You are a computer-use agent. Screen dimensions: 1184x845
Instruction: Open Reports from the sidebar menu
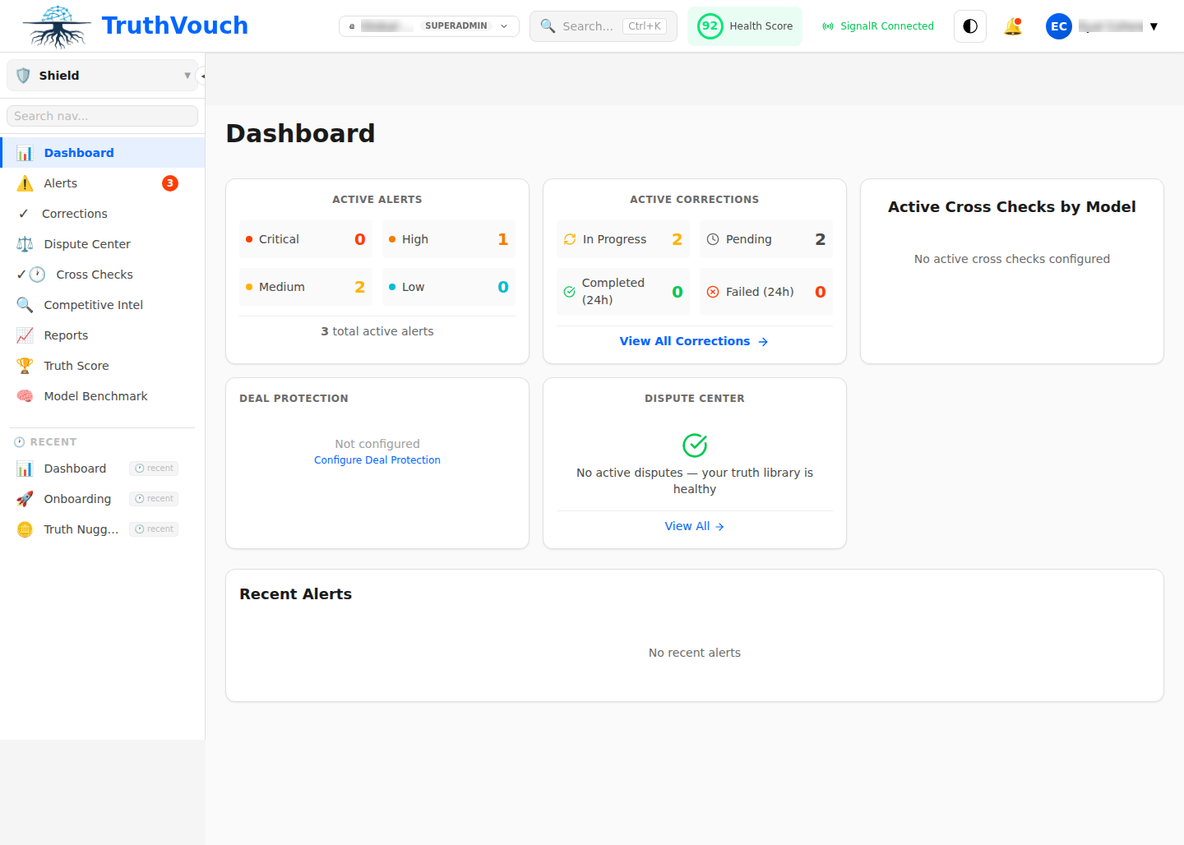coord(67,335)
